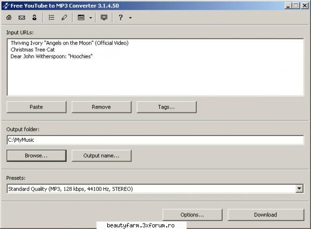Click the app icon in title bar
This screenshot has height=229, width=311.
tap(6, 5)
